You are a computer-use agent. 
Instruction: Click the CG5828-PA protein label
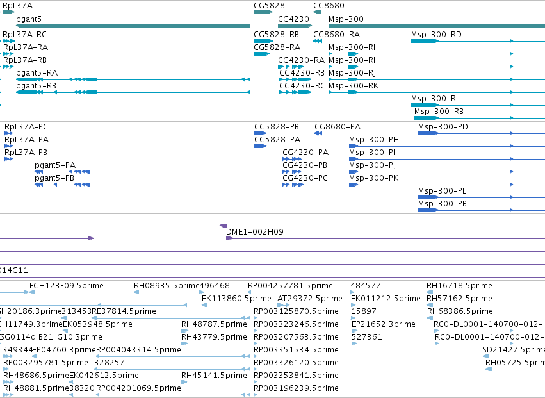click(x=277, y=140)
